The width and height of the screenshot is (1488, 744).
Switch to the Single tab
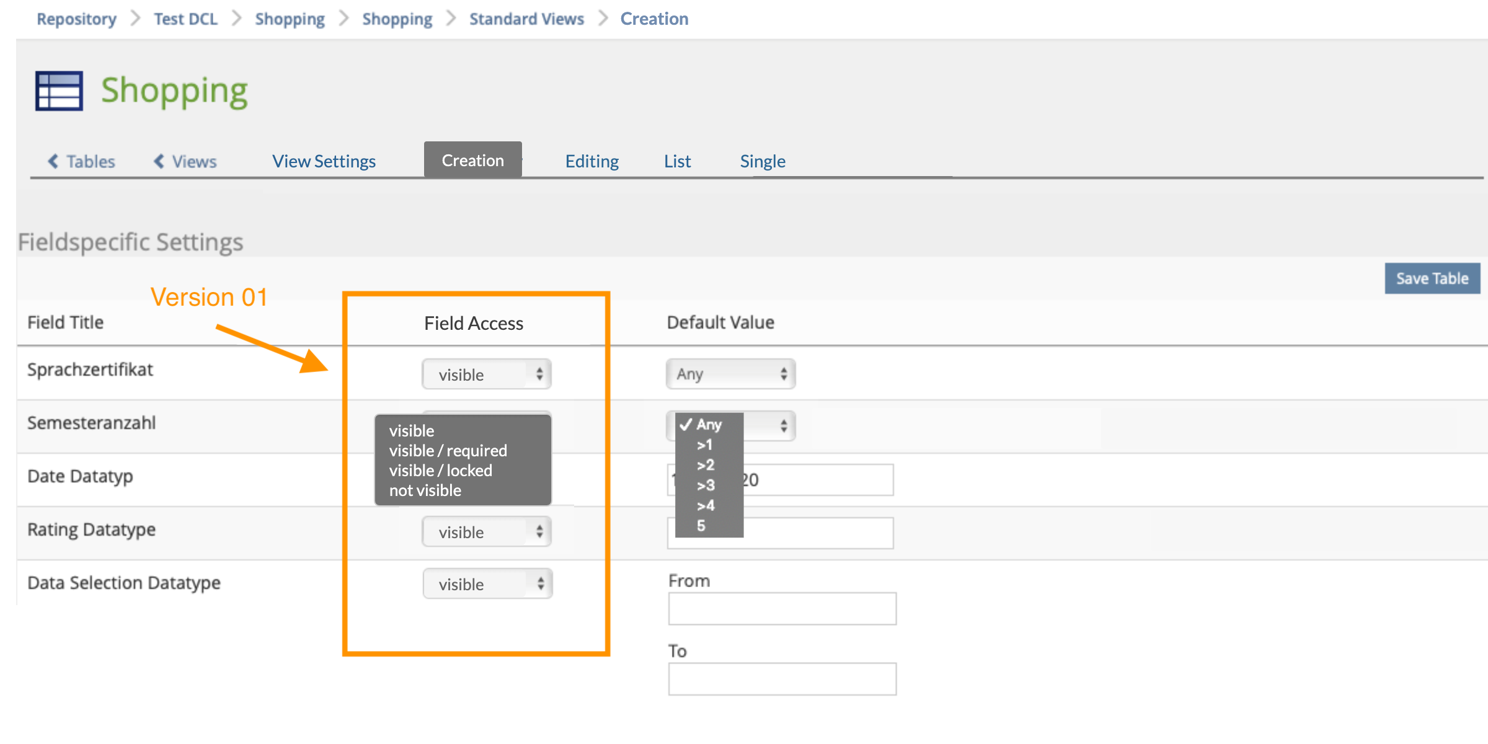click(x=762, y=161)
